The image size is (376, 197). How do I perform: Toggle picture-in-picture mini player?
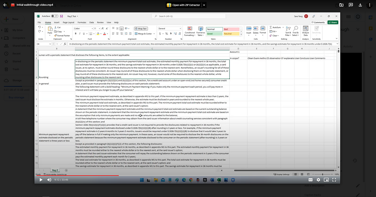[326, 180]
